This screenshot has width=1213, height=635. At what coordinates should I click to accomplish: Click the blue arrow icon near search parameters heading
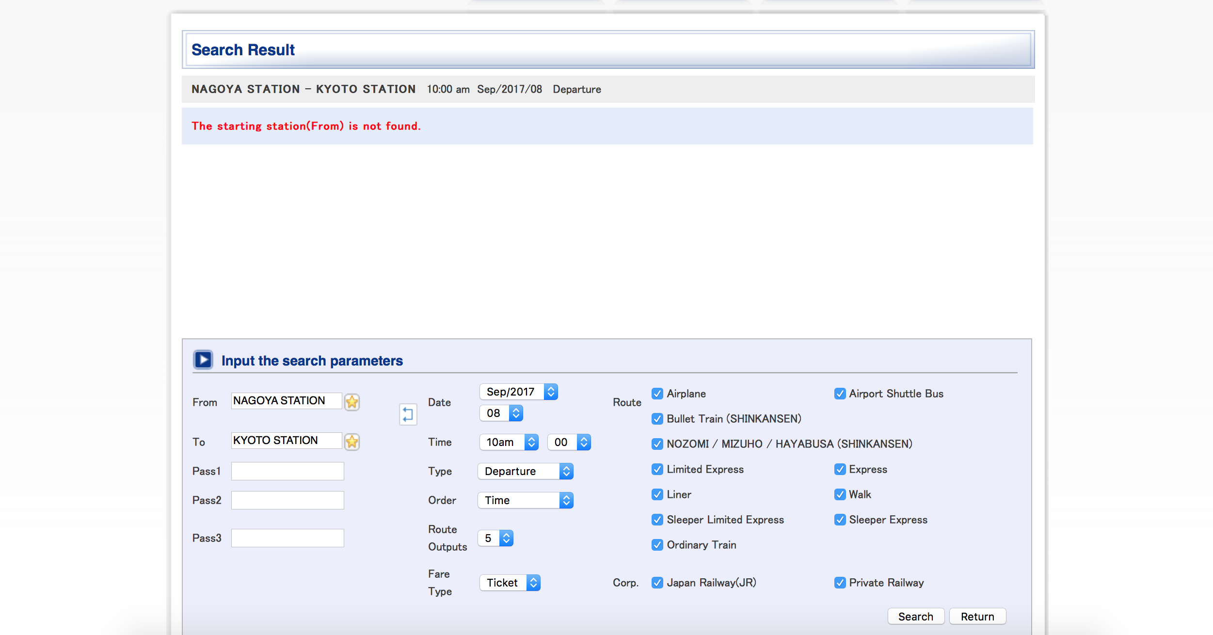tap(203, 360)
